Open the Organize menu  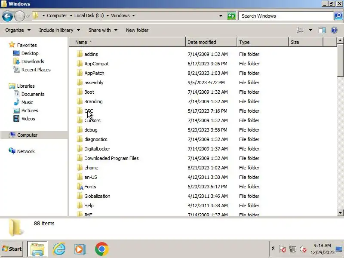point(18,30)
